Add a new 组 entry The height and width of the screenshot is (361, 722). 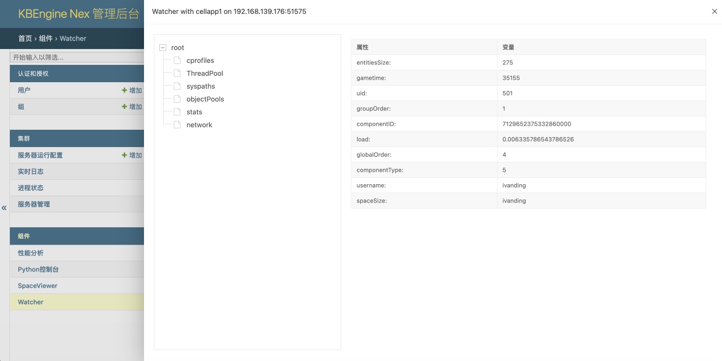point(132,106)
